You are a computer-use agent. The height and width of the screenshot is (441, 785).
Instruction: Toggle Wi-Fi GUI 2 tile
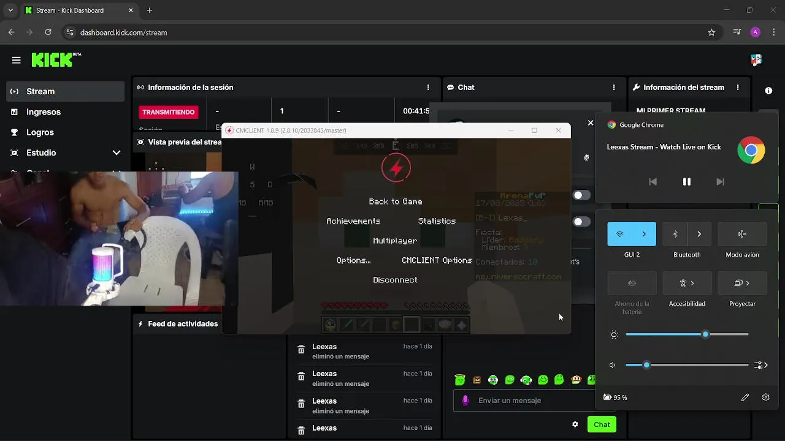[619, 234]
